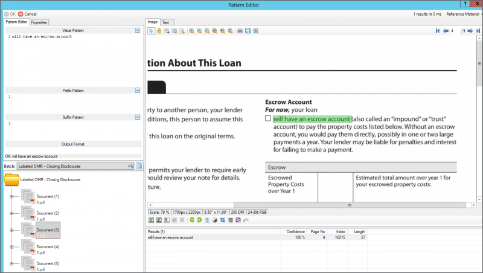Select Document (3) in the tree
This screenshot has width=483, height=273.
(x=48, y=230)
